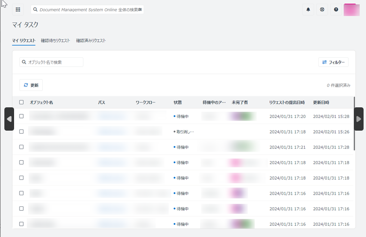Click the left black arrow panel handle
Image resolution: width=366 pixels, height=237 pixels.
click(x=9, y=119)
